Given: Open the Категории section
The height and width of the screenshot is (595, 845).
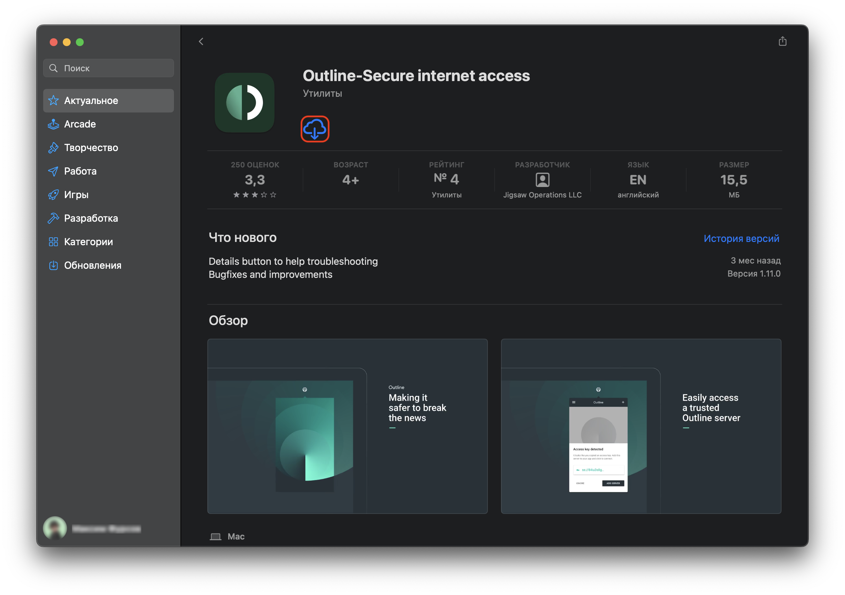Looking at the screenshot, I should [109, 242].
